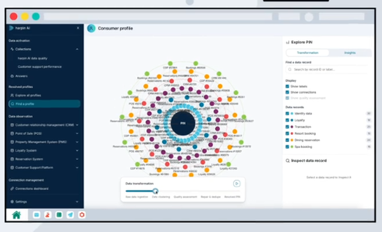Image resolution: width=382 pixels, height=232 pixels.
Task: Click the Settings gear icon
Action: click(x=12, y=201)
